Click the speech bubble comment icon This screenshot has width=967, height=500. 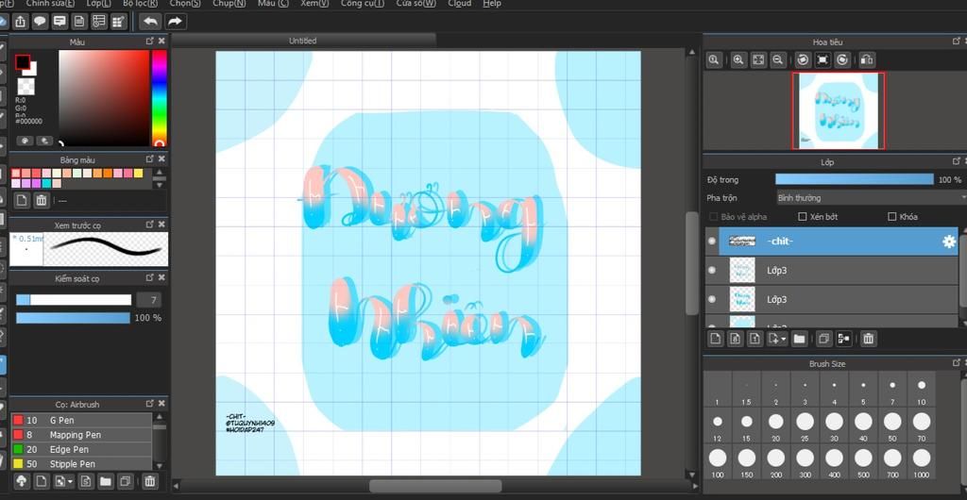(x=40, y=22)
